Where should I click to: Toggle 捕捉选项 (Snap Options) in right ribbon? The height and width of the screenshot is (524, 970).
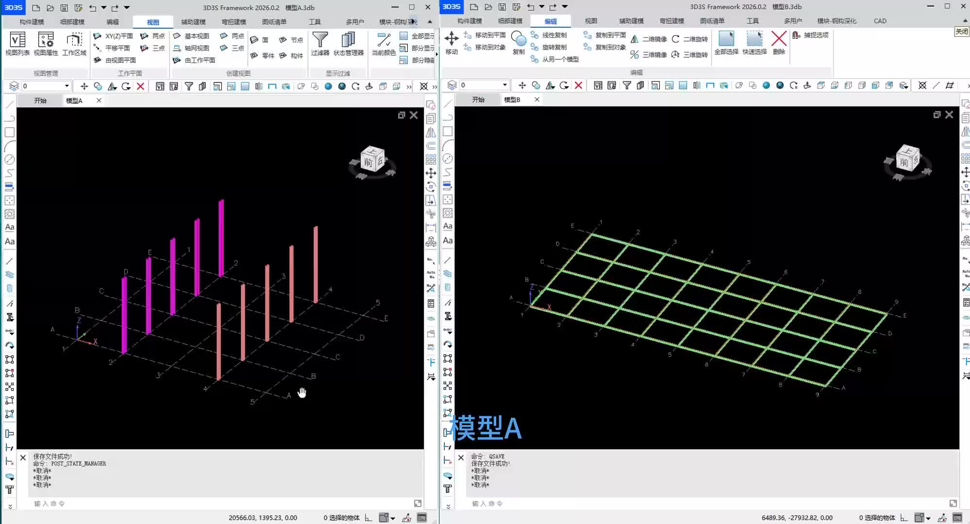point(810,35)
